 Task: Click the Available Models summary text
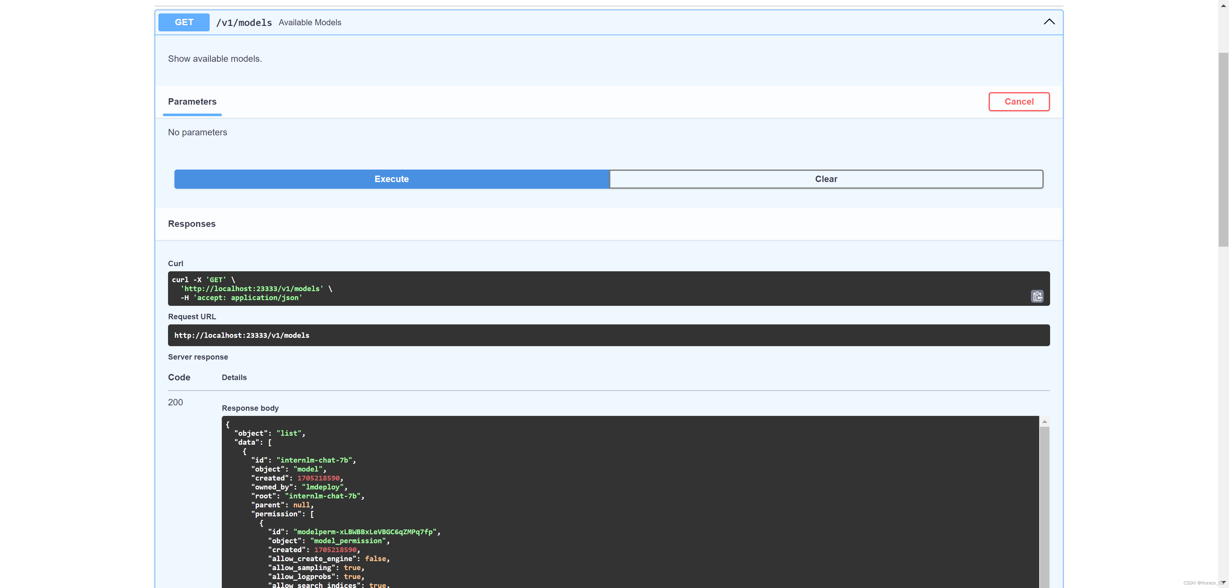309,22
